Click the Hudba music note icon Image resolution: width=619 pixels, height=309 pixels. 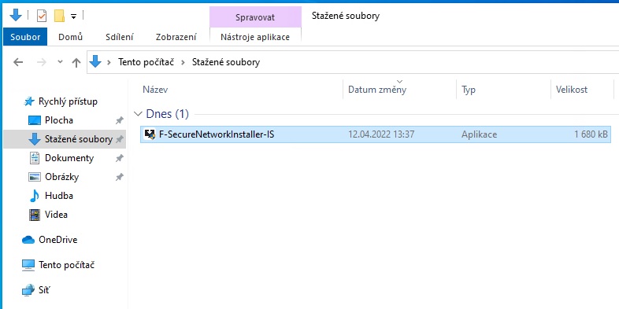tap(35, 196)
